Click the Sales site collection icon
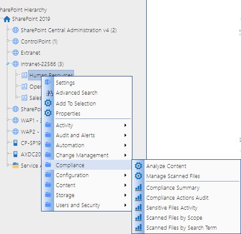The image size is (241, 234). click(24, 98)
